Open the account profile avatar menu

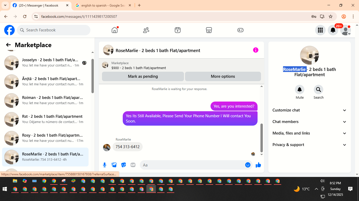(x=346, y=30)
